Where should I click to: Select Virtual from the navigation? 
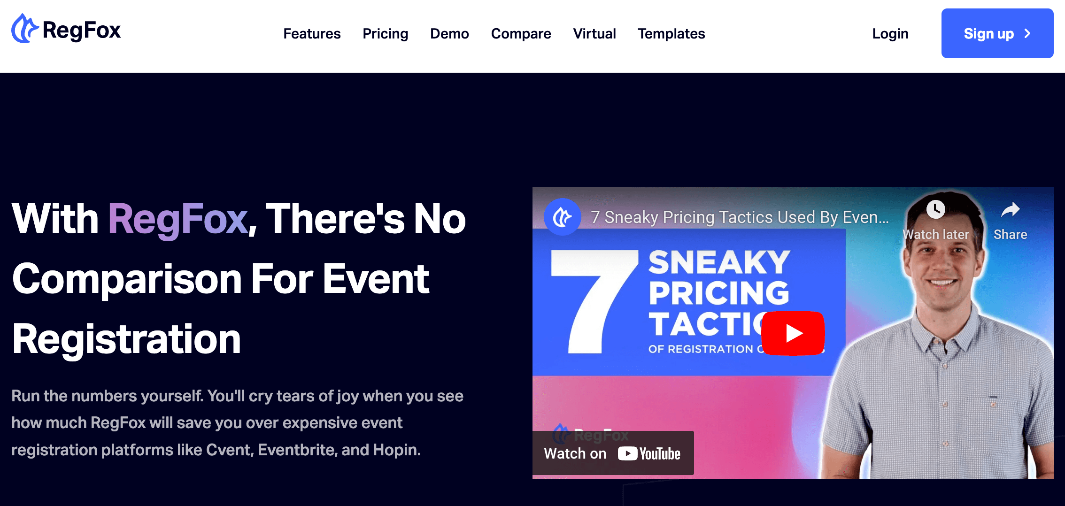click(594, 33)
